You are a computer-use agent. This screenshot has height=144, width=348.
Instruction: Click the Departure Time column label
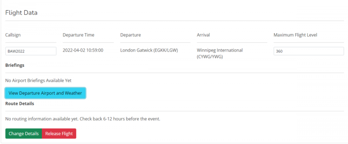[78, 35]
